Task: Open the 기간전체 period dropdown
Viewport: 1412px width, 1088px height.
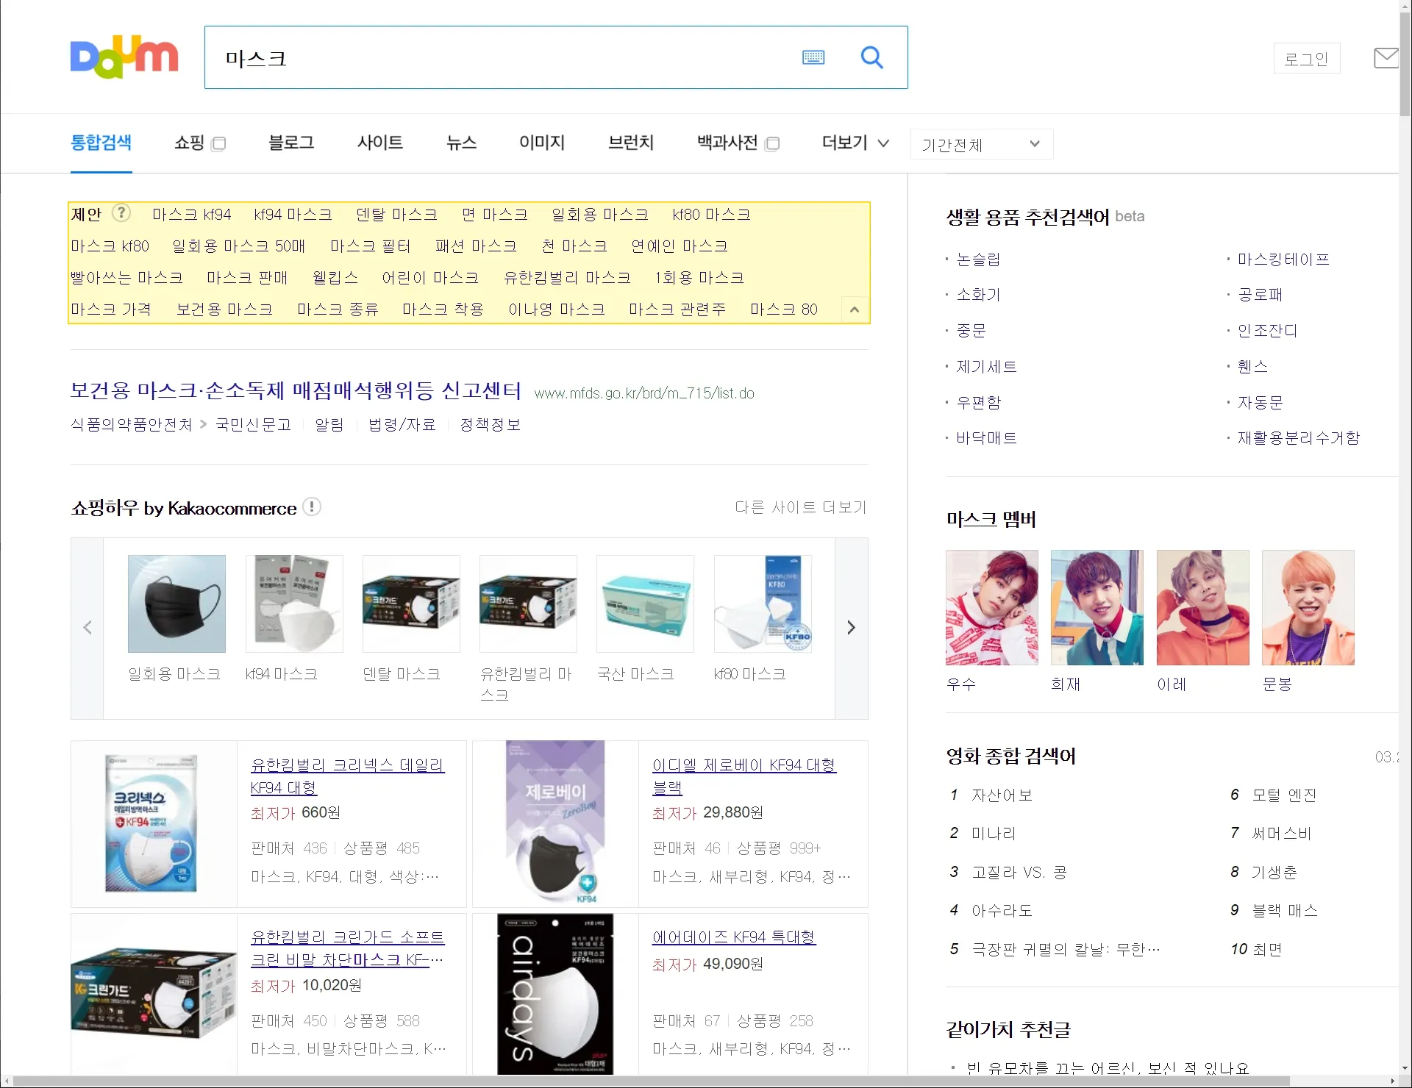Action: coord(981,144)
